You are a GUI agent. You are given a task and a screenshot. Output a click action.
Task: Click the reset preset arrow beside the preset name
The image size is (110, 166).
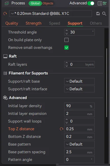tap(5, 14)
